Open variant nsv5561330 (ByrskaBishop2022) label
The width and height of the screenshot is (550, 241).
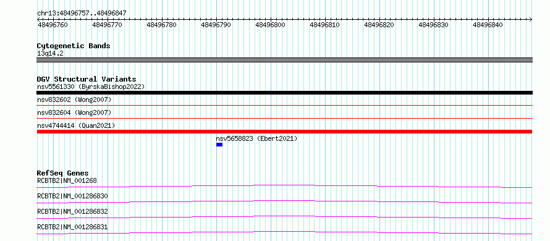[x=91, y=87]
